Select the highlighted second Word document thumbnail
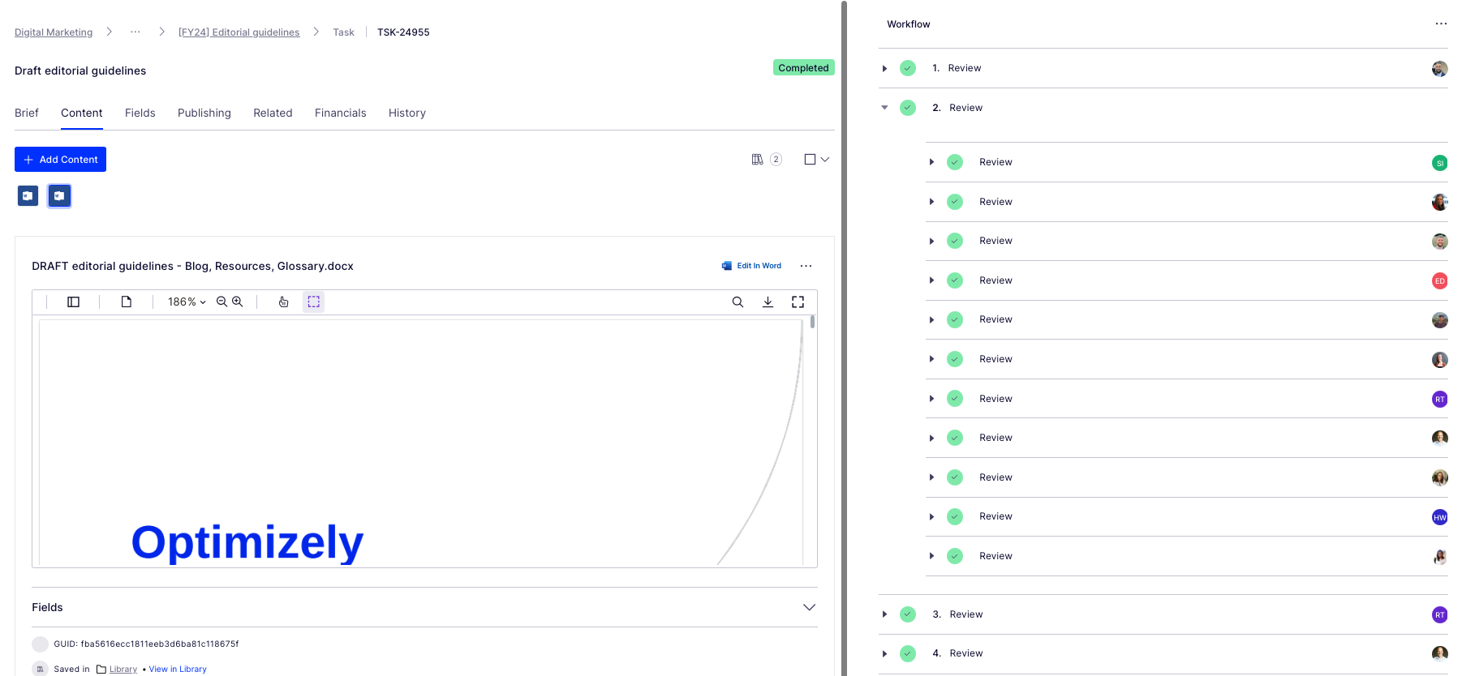1462x676 pixels. pos(59,195)
